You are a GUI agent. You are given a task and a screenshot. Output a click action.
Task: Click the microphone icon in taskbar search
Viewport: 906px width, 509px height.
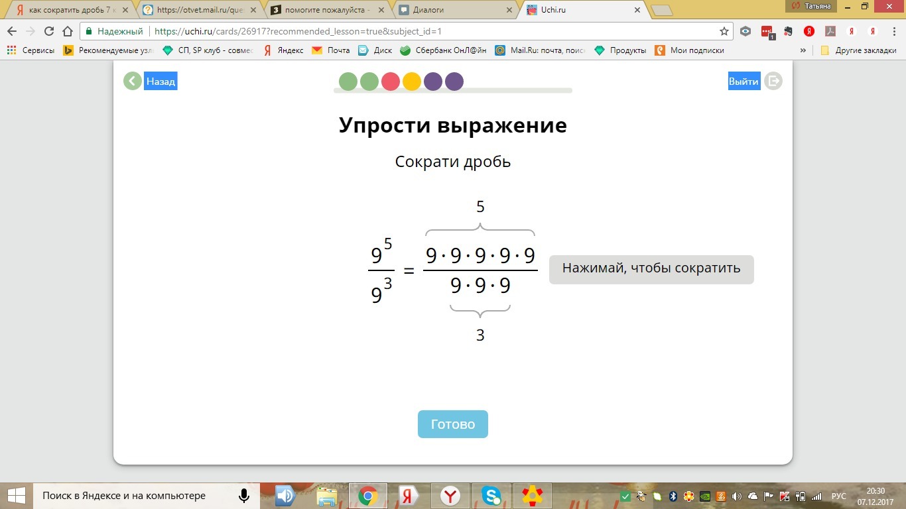[x=244, y=496]
